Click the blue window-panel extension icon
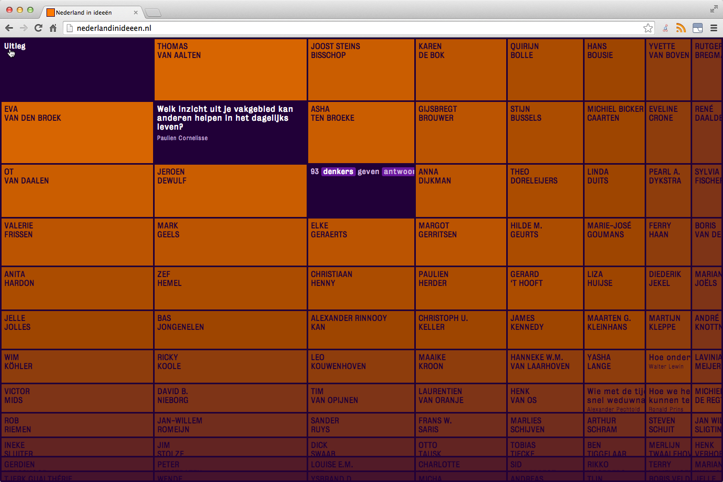This screenshot has width=723, height=482. pos(697,28)
